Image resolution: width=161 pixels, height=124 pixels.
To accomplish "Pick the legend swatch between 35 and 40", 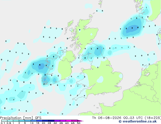I will pos(63,121).
